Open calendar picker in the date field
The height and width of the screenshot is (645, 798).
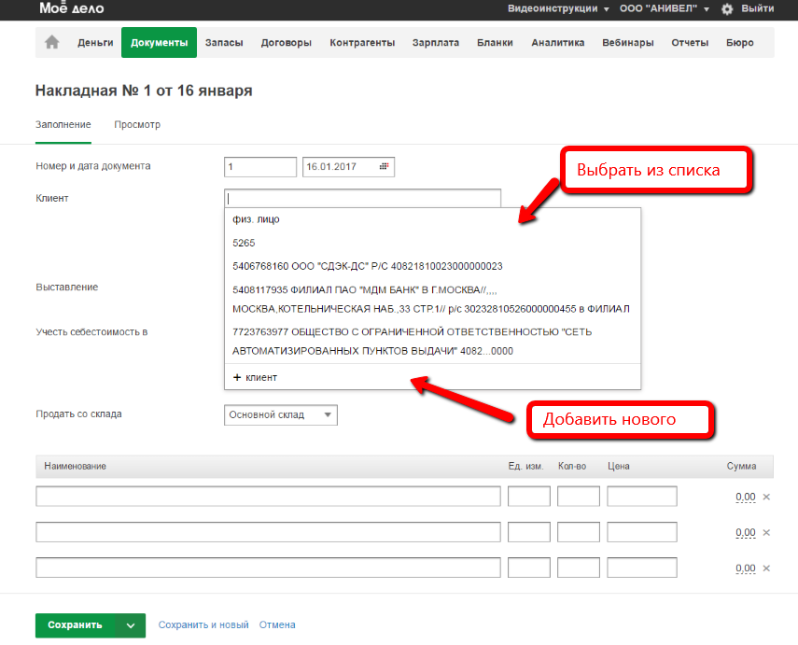384,167
